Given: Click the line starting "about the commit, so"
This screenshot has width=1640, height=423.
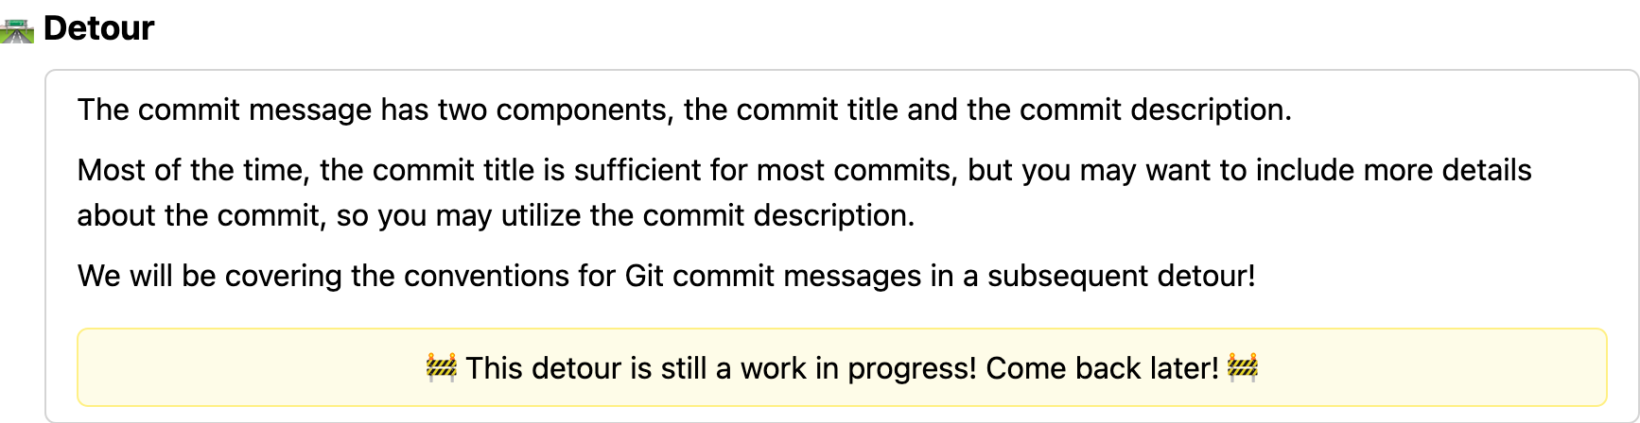Looking at the screenshot, I should click(x=496, y=215).
